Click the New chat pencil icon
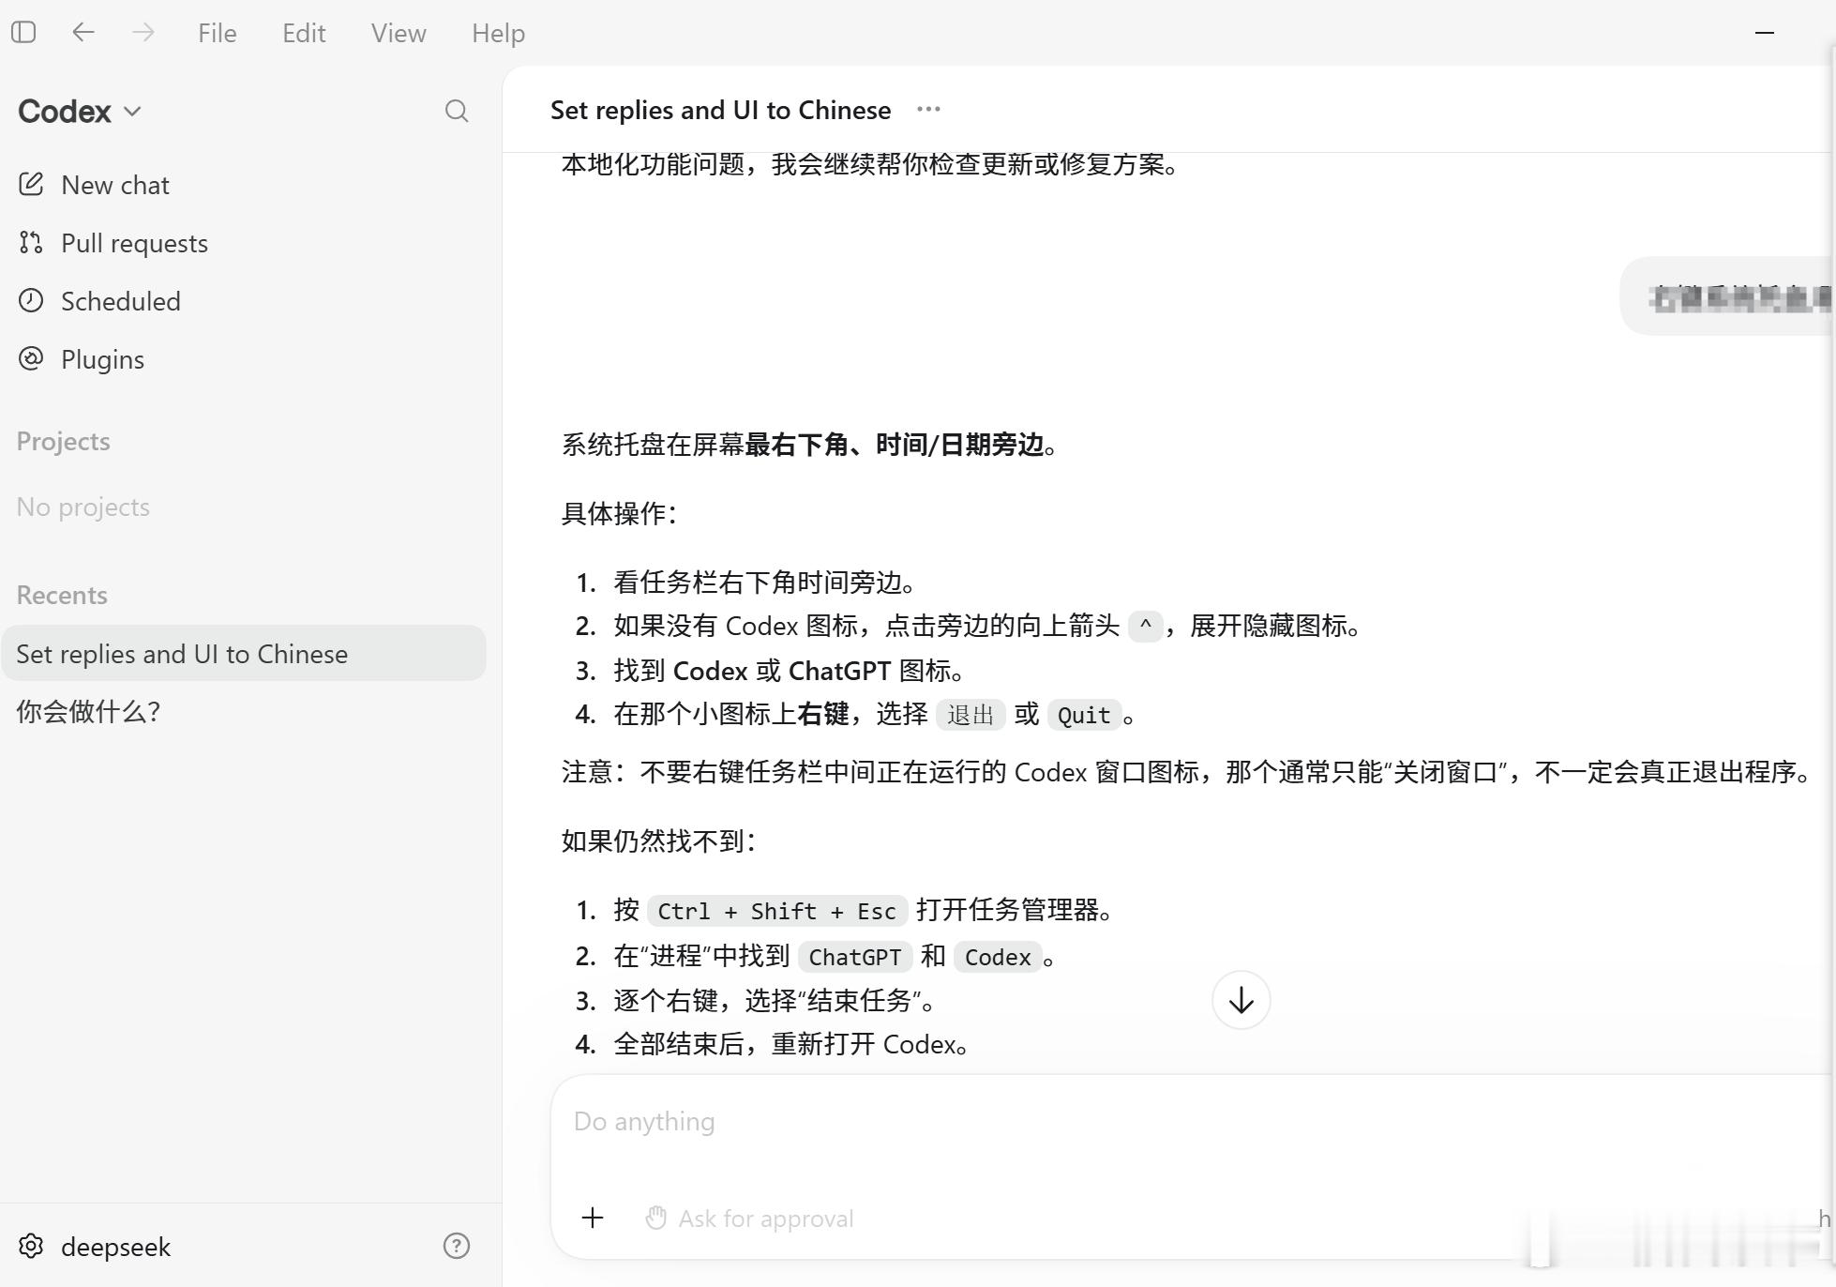1836x1287 pixels. 31,184
